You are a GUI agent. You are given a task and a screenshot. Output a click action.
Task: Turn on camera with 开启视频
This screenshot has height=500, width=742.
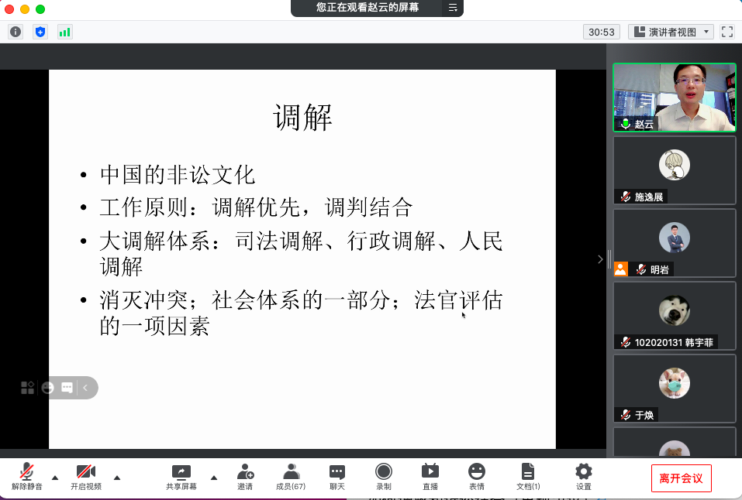coord(85,476)
